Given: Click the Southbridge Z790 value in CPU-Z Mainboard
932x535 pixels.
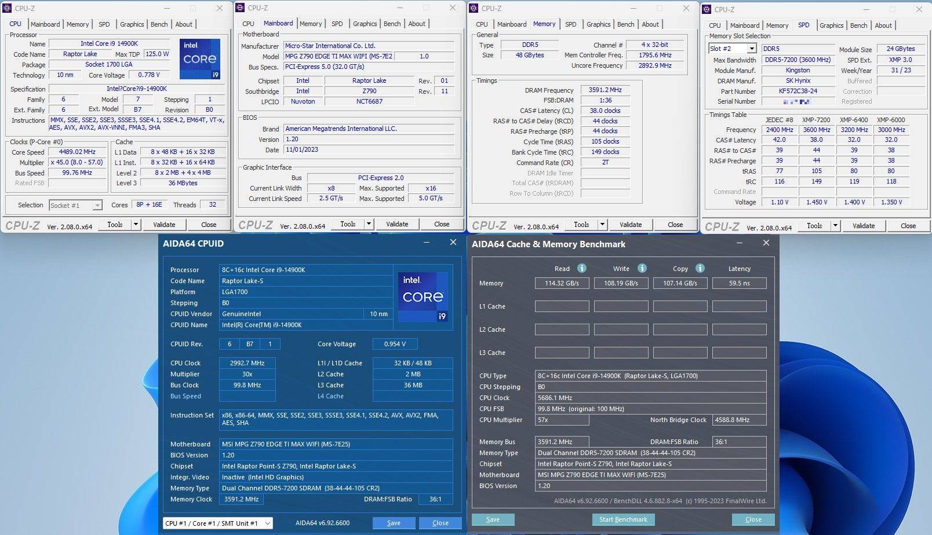Looking at the screenshot, I should click(369, 91).
